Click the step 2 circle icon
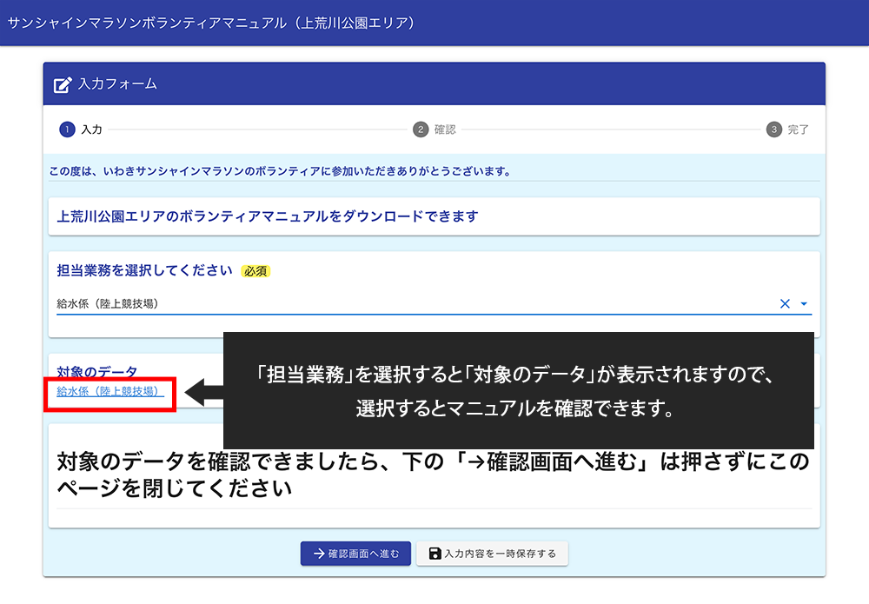 coord(421,129)
